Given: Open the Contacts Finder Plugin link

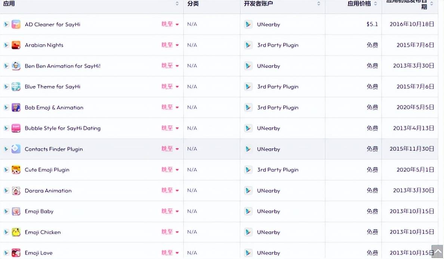Looking at the screenshot, I should tap(54, 149).
